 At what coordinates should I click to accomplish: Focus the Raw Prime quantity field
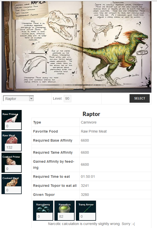point(13,126)
